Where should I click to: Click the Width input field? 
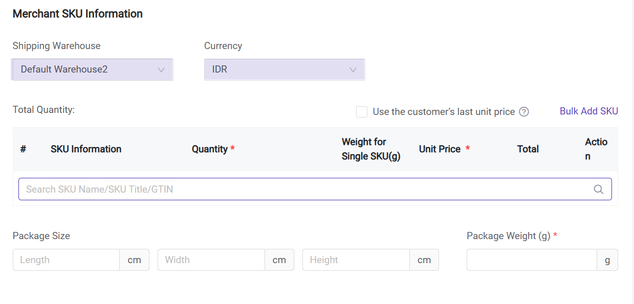pyautogui.click(x=211, y=260)
